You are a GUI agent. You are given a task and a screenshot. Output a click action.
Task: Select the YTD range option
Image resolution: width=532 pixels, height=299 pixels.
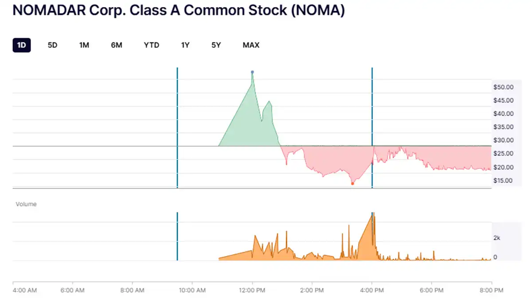(x=151, y=45)
